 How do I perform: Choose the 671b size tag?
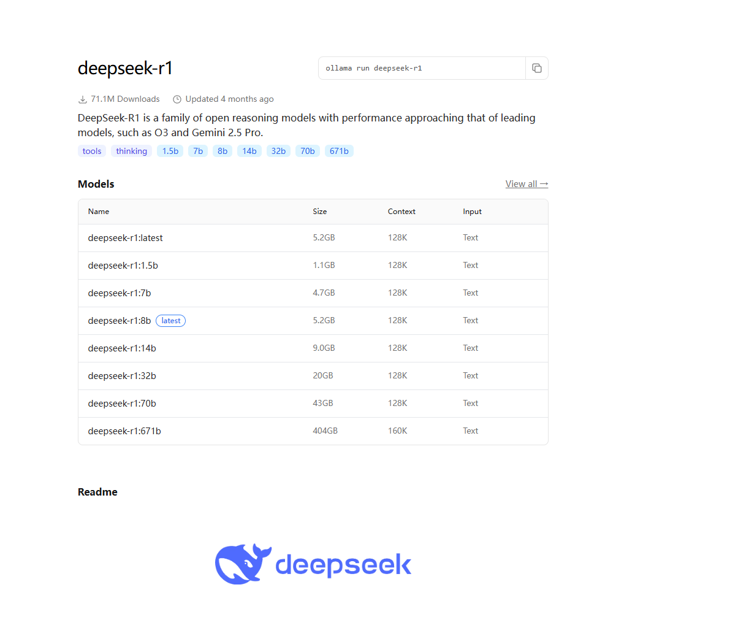click(x=339, y=151)
